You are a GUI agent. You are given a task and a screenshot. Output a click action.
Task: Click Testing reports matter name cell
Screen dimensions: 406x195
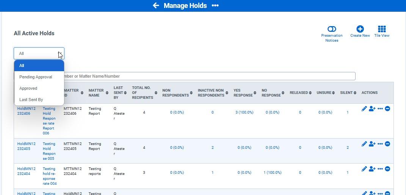pos(95,171)
